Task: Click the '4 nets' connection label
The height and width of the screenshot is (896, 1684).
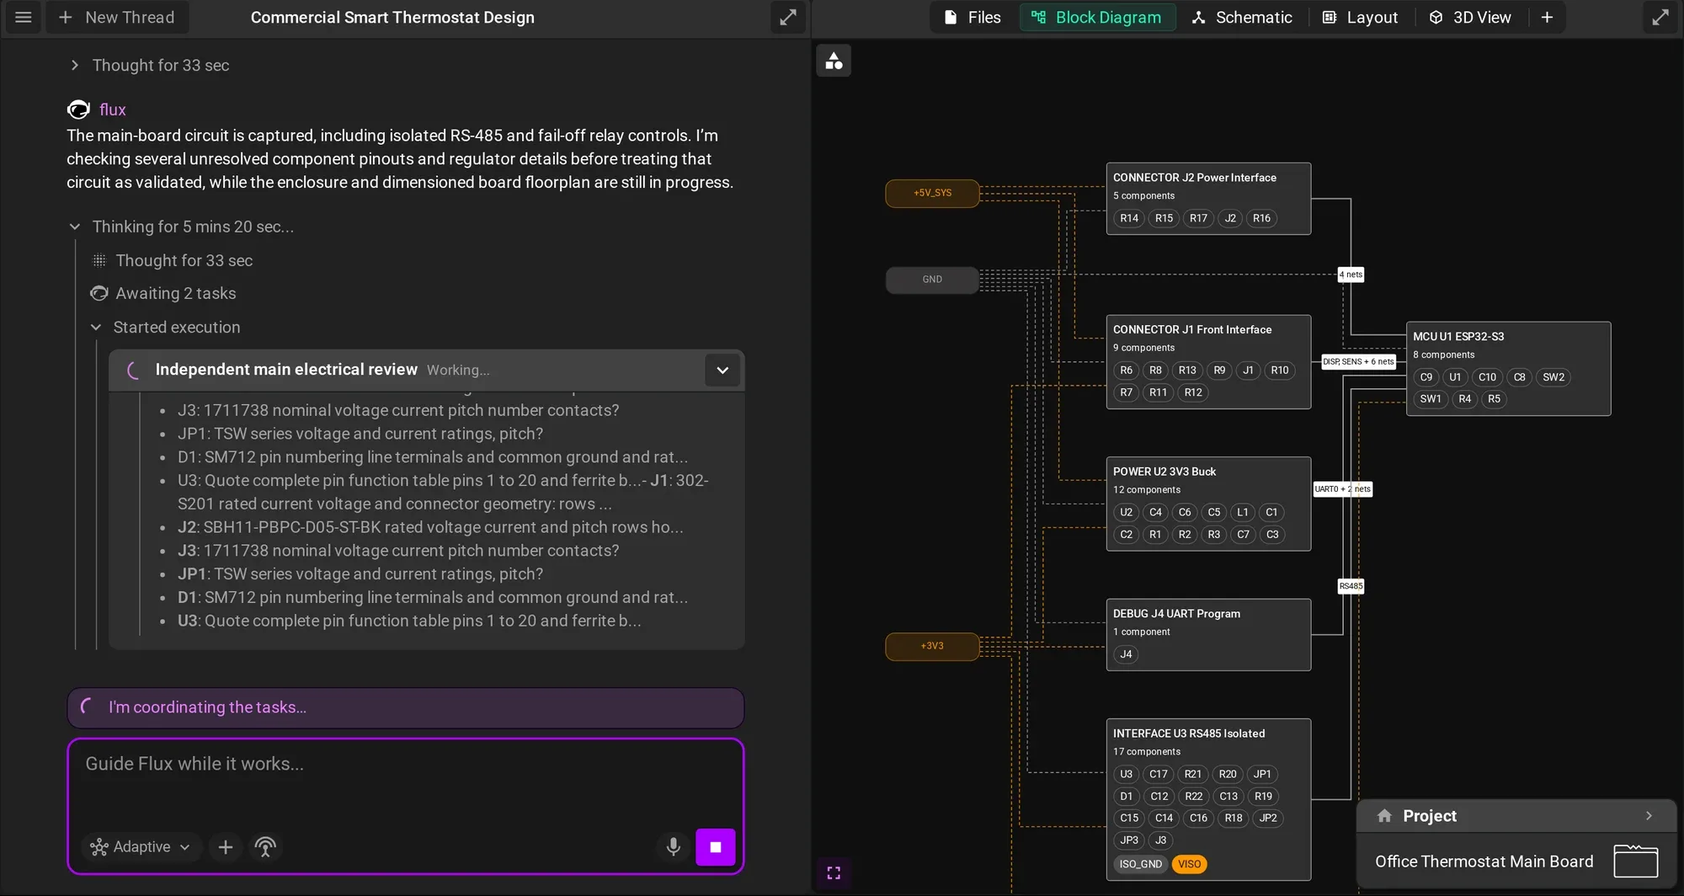Action: point(1351,275)
